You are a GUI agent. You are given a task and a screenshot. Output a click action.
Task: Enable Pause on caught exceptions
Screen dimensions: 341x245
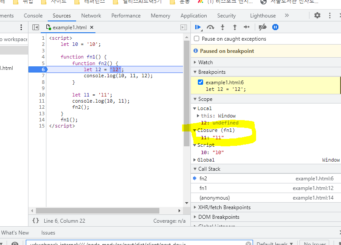click(197, 38)
